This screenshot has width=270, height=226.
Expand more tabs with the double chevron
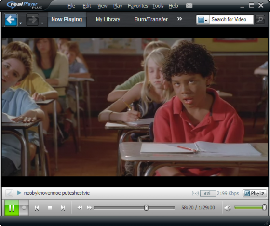(179, 19)
